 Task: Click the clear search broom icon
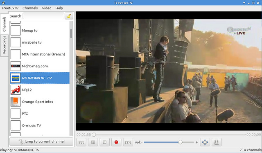(69, 16)
